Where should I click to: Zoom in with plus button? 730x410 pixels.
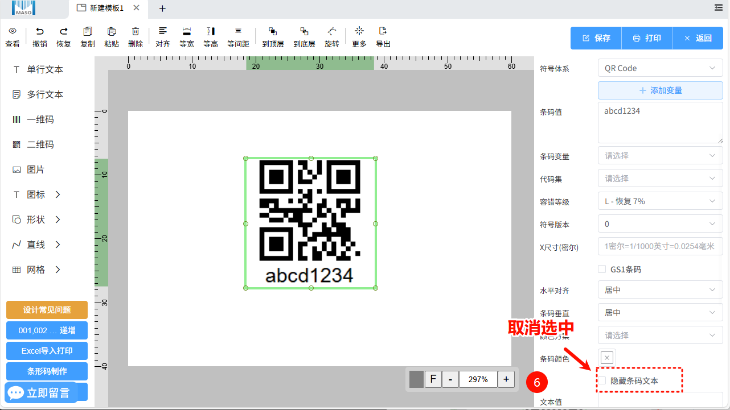click(506, 379)
